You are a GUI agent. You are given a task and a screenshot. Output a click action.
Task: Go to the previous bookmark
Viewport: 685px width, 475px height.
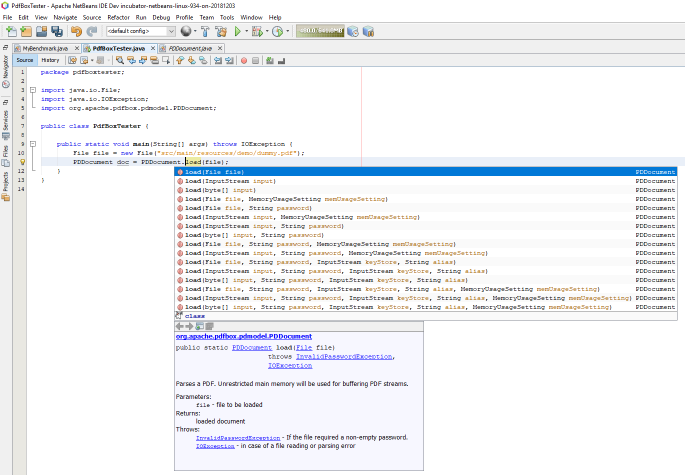click(x=180, y=60)
